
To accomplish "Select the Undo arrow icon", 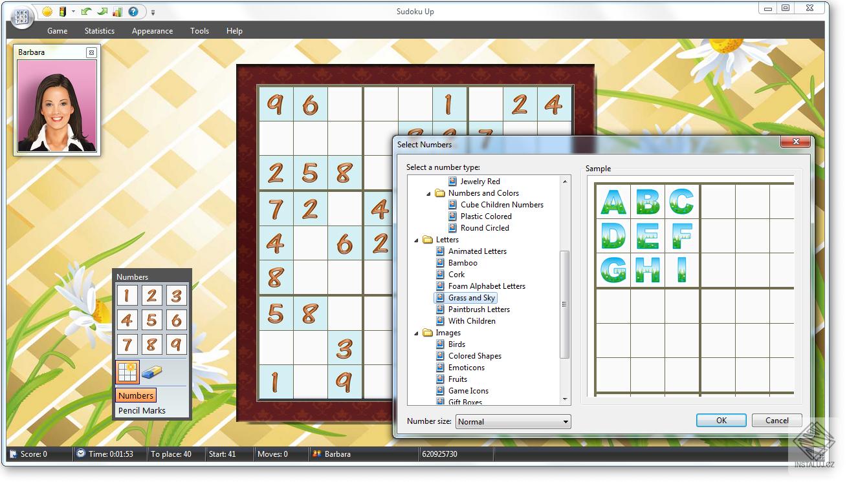I will pyautogui.click(x=86, y=12).
